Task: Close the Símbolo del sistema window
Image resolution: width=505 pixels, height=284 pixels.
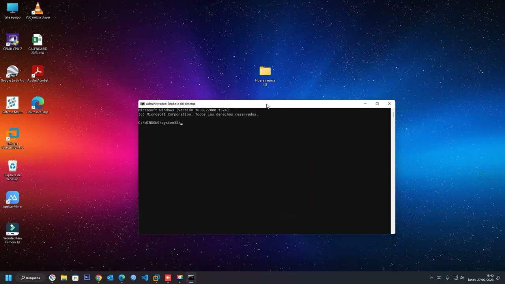Action: tap(389, 104)
